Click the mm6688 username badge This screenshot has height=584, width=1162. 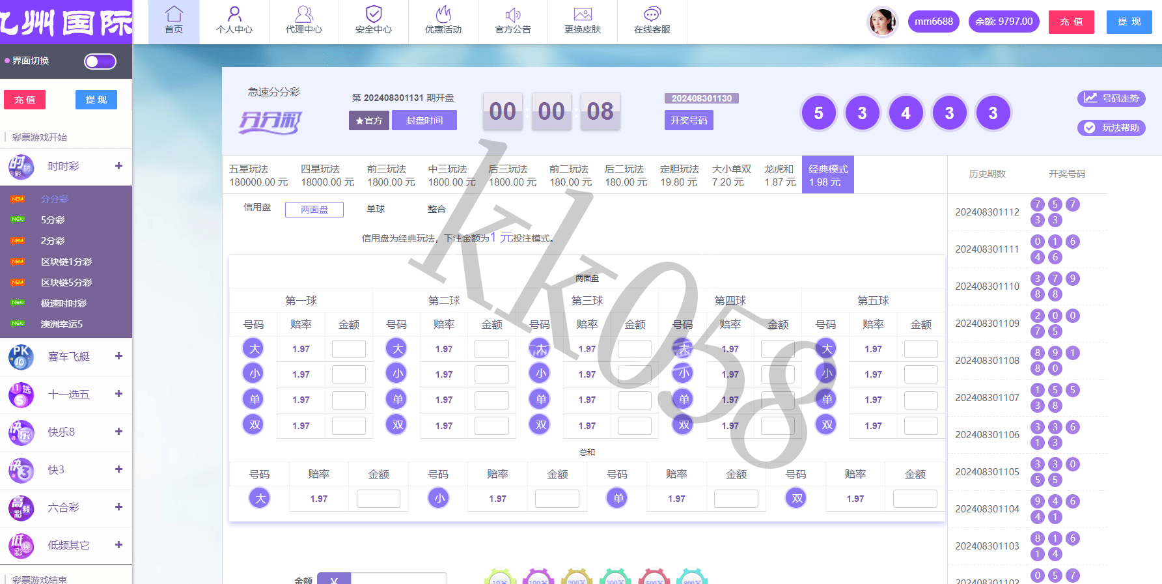[934, 21]
